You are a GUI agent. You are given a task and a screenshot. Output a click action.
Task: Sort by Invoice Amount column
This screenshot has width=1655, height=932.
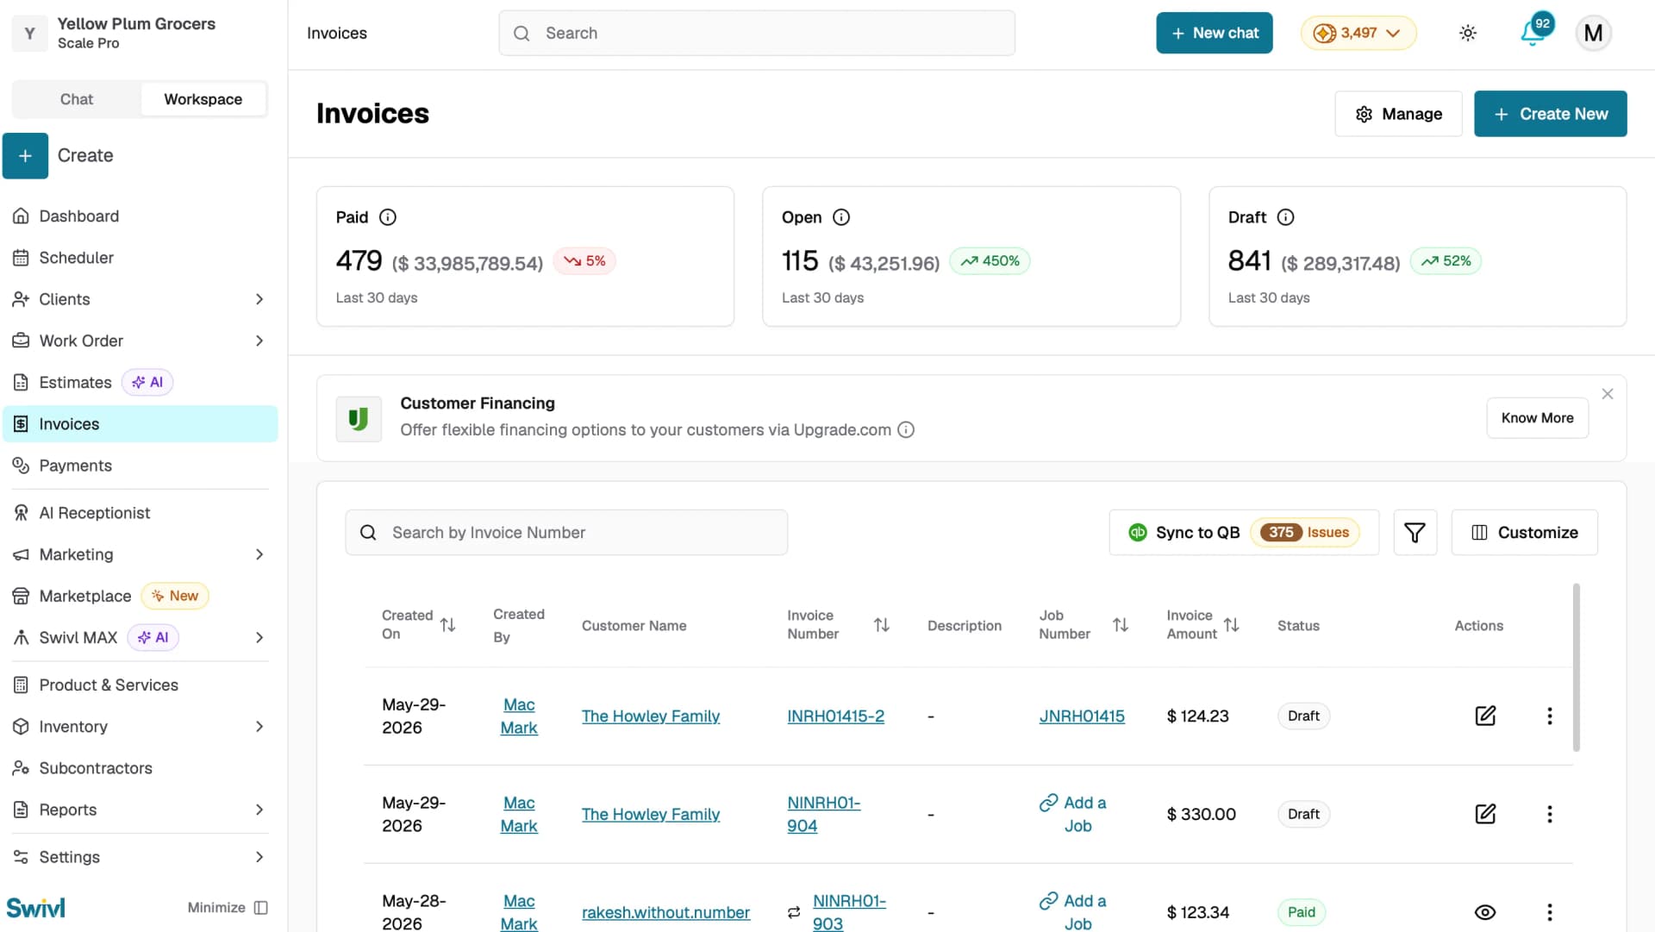[1231, 625]
